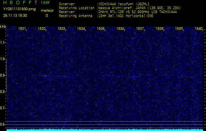Click the yellow meteor label
This screenshot has height=131, width=206.
coord(47,10)
